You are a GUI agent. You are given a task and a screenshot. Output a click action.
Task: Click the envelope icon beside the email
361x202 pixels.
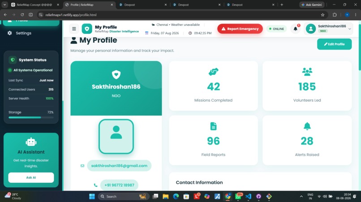pyautogui.click(x=82, y=165)
